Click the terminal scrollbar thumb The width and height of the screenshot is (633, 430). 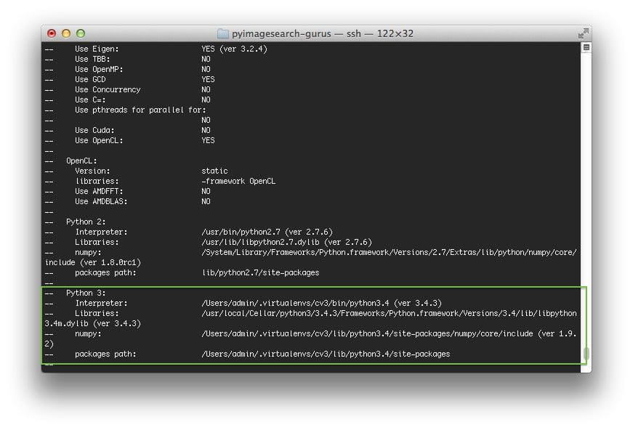[586, 354]
